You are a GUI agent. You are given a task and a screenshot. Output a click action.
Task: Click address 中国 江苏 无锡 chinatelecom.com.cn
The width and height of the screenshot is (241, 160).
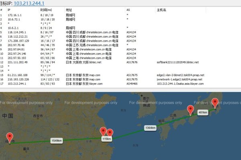coord(92,45)
